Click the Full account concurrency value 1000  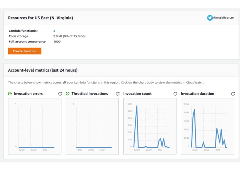[57, 42]
